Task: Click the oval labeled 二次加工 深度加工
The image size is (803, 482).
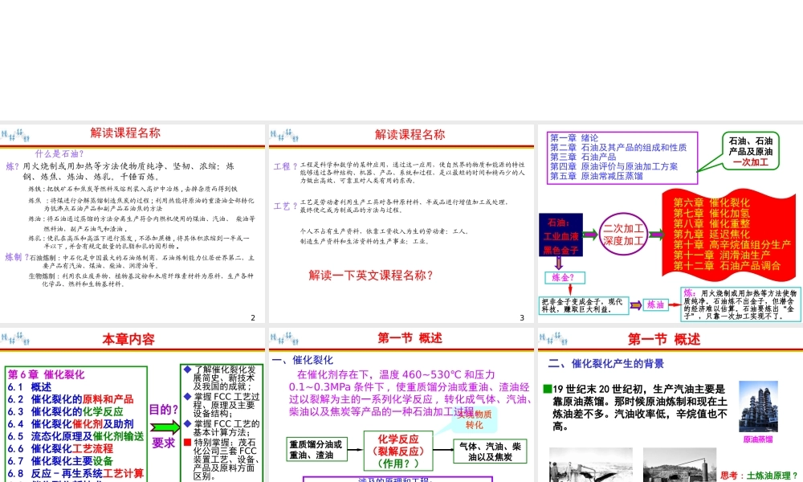Action: click(x=623, y=235)
